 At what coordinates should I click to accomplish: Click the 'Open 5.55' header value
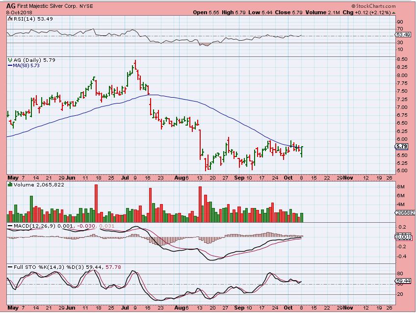206,12
